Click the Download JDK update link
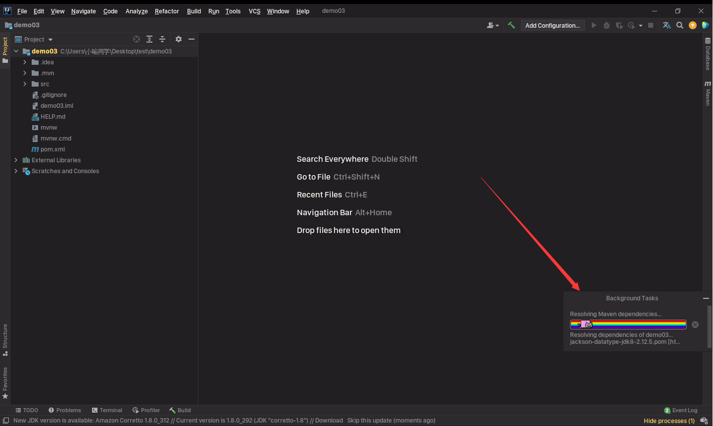The width and height of the screenshot is (713, 426). click(x=329, y=421)
